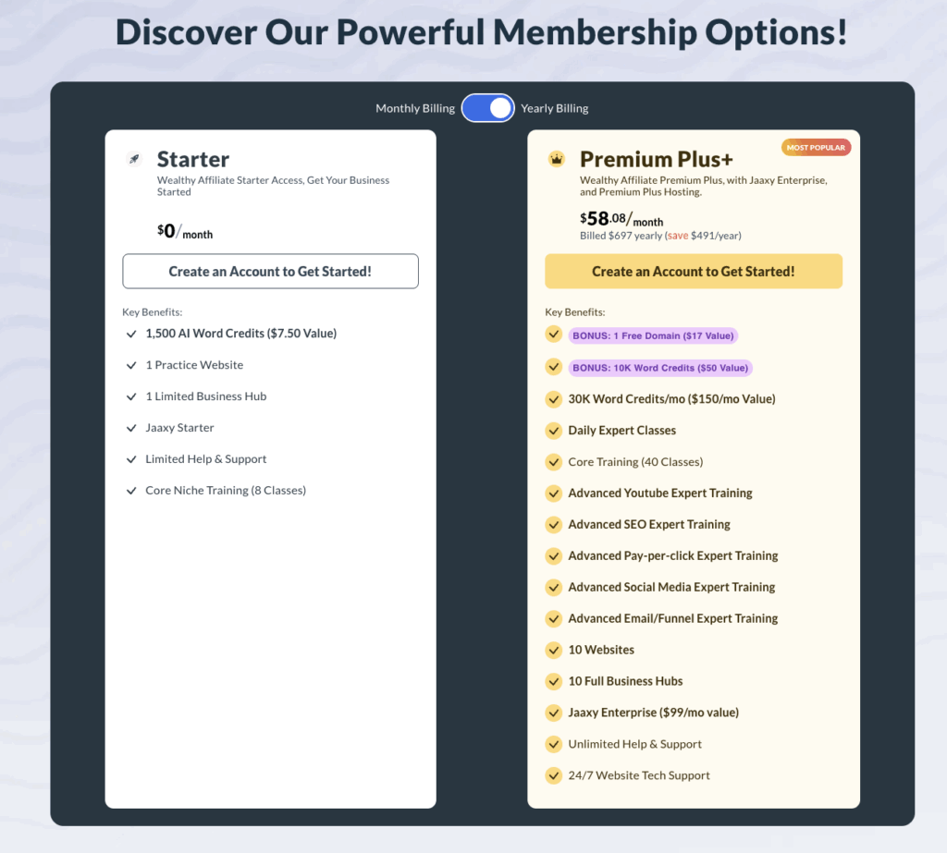Click the $58.08/month price text

(621, 218)
